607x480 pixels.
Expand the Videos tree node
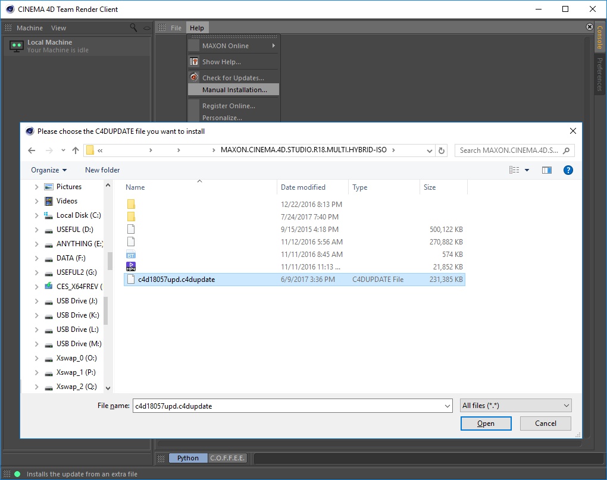click(x=36, y=201)
